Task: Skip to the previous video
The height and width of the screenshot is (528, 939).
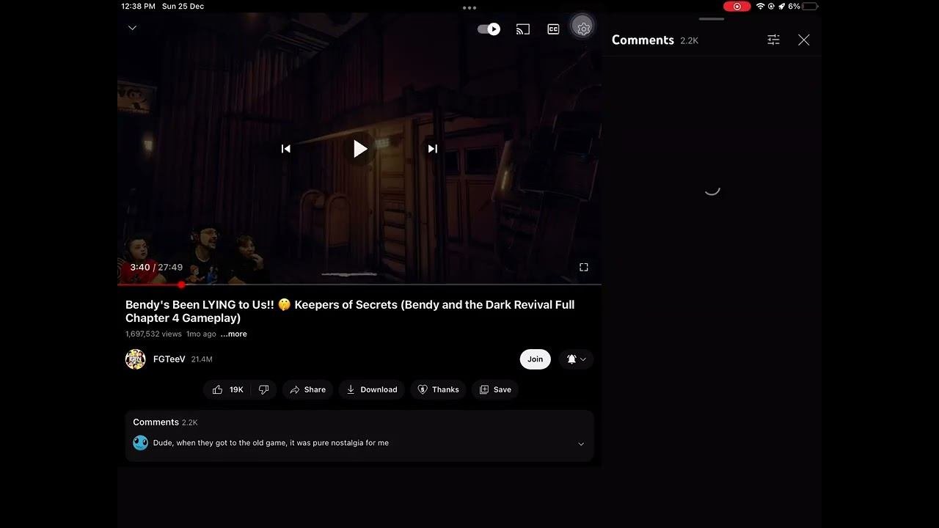Action: 286,149
